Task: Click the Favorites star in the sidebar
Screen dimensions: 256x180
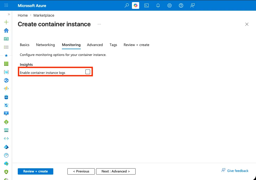Action: click(6, 55)
